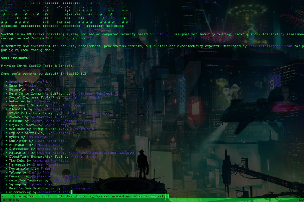Open the Gerald Combs link
The width and height of the screenshot is (304, 202).
point(47,145)
